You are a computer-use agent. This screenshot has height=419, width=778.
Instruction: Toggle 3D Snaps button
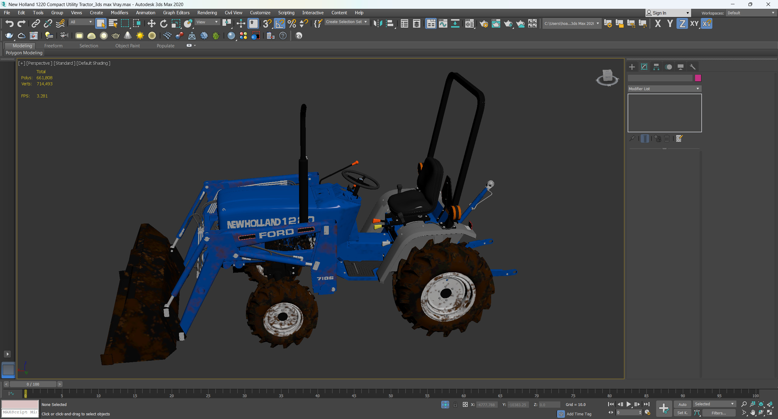267,23
